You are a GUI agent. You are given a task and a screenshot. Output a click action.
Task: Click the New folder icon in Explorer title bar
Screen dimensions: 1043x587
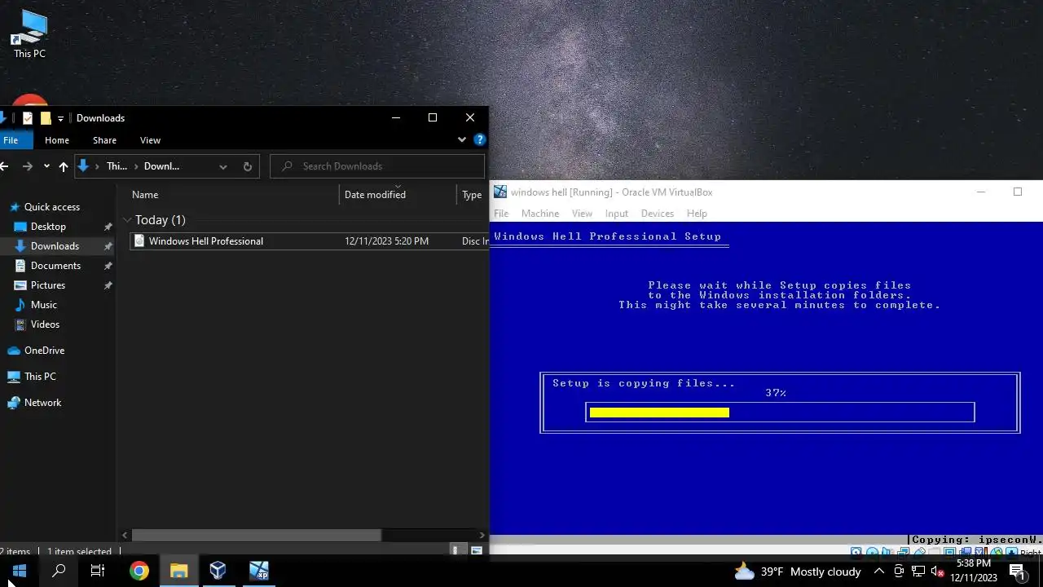46,118
